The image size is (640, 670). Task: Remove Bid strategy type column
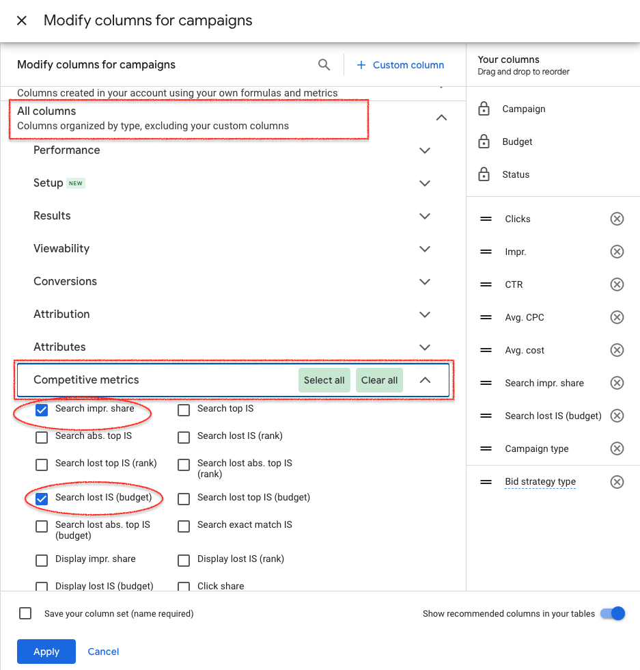617,482
